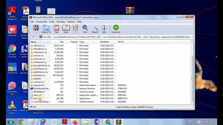Open Google Chrome desktop shortcut

tap(12, 51)
